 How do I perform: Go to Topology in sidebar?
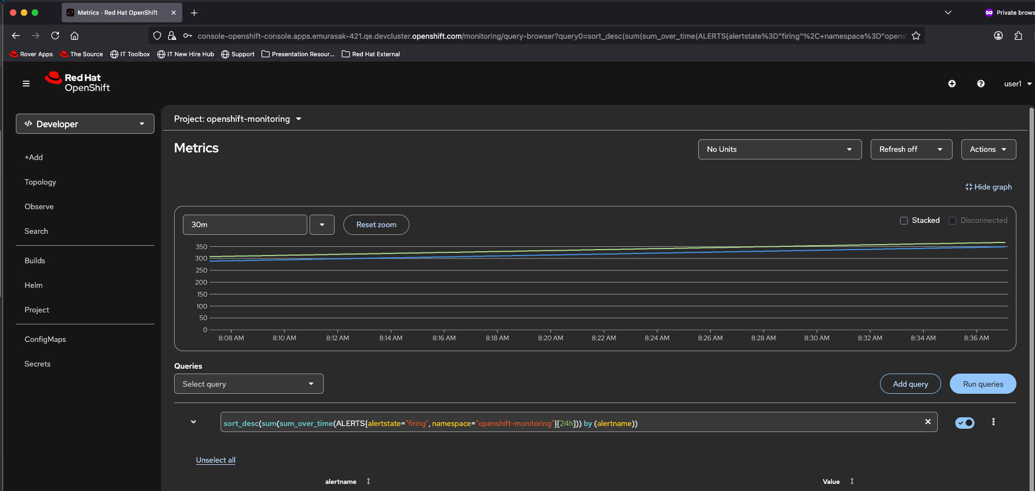(40, 182)
